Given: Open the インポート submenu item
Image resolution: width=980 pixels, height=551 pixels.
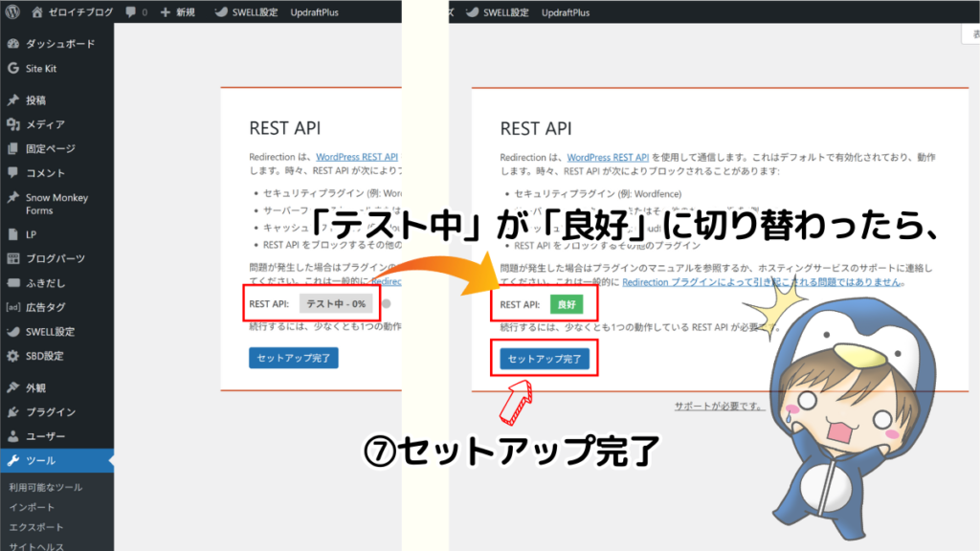Looking at the screenshot, I should 32,507.
